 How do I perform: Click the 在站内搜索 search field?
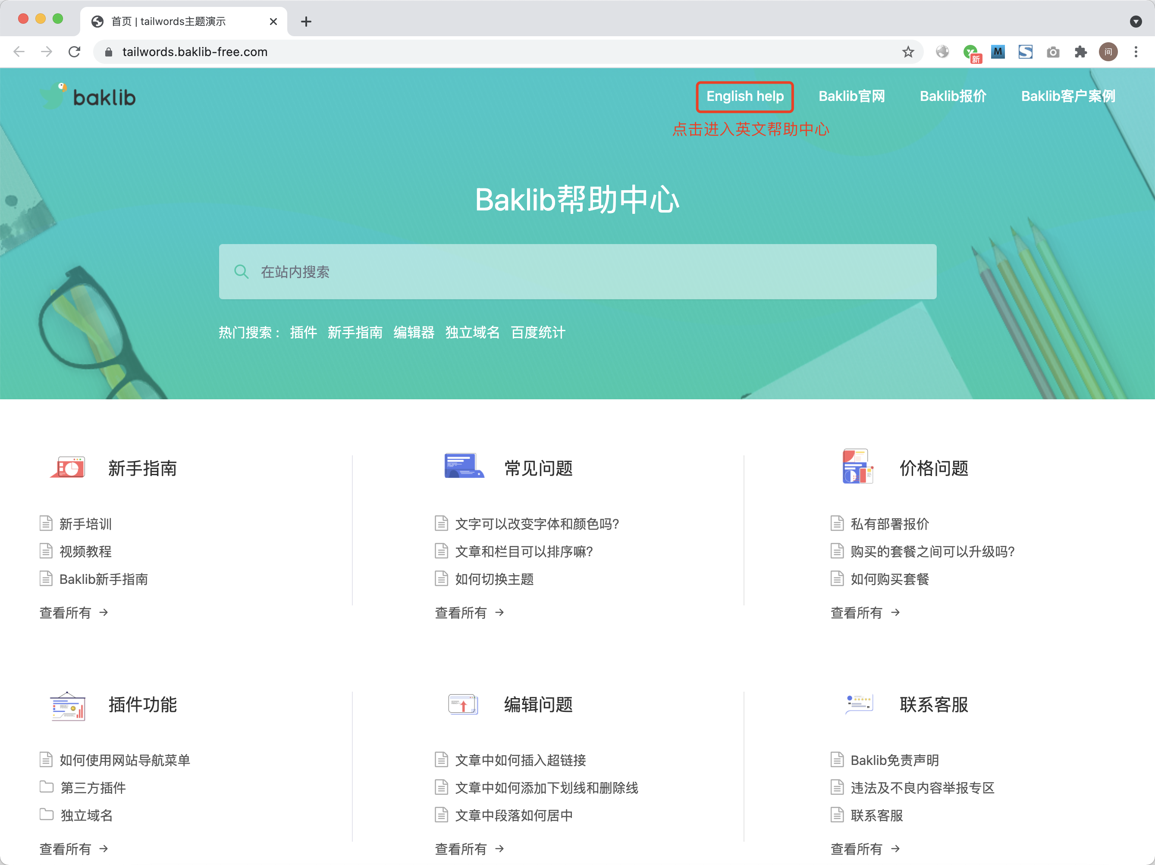point(577,272)
